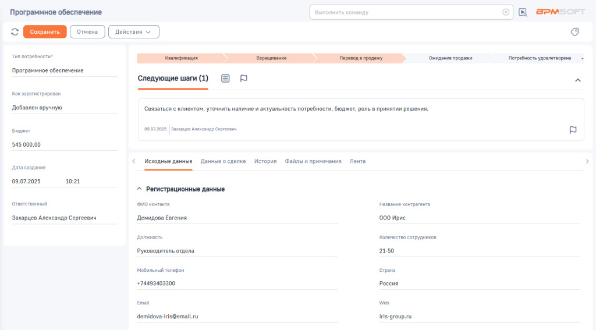The image size is (596, 330).
Task: Show the task list icon beside Следующие шаги
Action: point(225,79)
